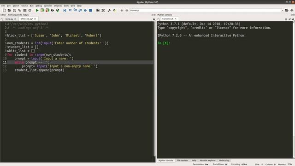The height and width of the screenshot is (166, 295).
Task: Switch to IPython console bottom tab
Action: pos(166,160)
